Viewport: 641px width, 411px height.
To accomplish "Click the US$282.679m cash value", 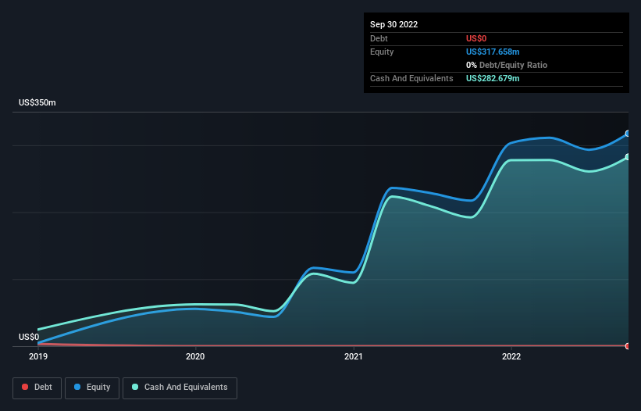I will (x=493, y=78).
